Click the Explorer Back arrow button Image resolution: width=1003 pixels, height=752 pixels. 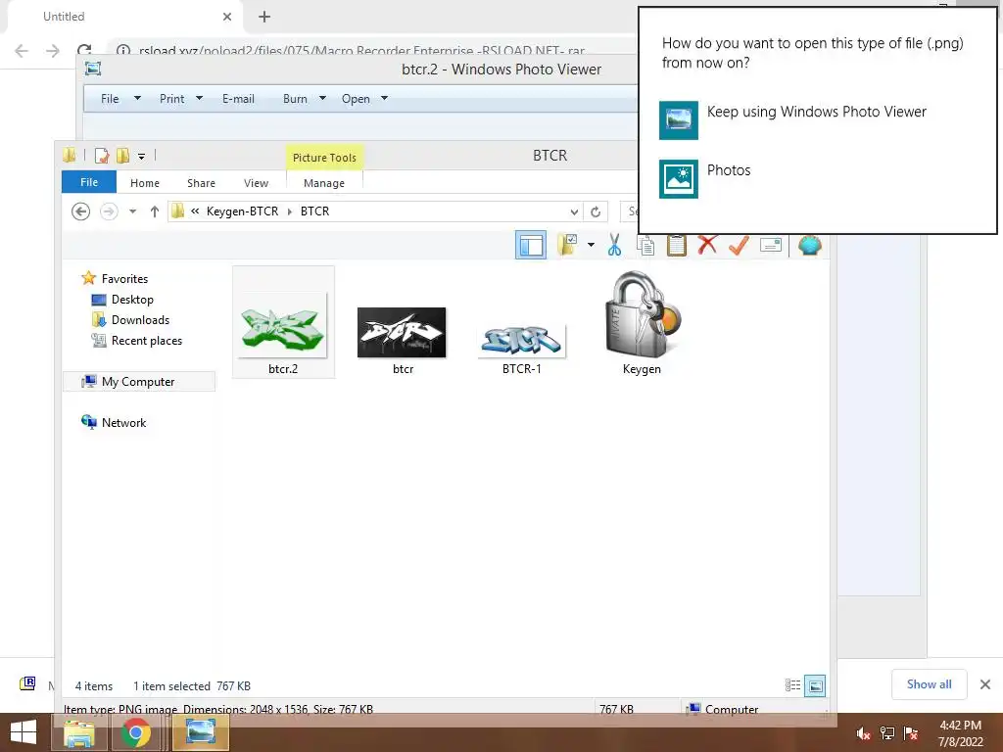(80, 211)
